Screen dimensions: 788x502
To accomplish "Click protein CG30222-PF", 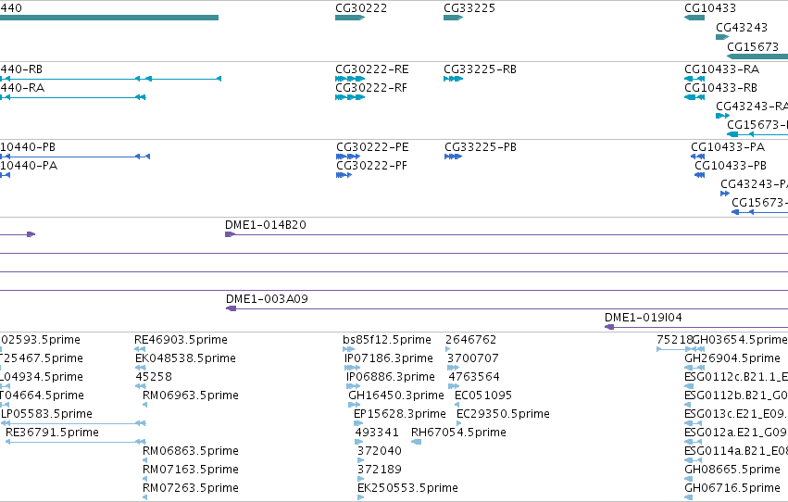I will point(344,175).
